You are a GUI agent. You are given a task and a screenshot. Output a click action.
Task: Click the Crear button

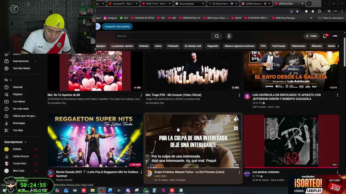point(311,36)
